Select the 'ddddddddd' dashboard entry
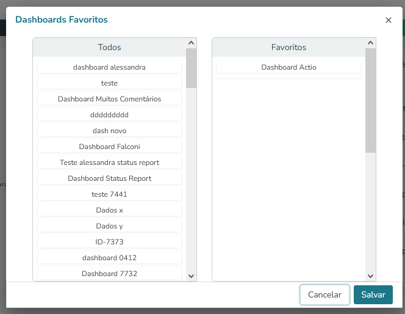 [109, 115]
